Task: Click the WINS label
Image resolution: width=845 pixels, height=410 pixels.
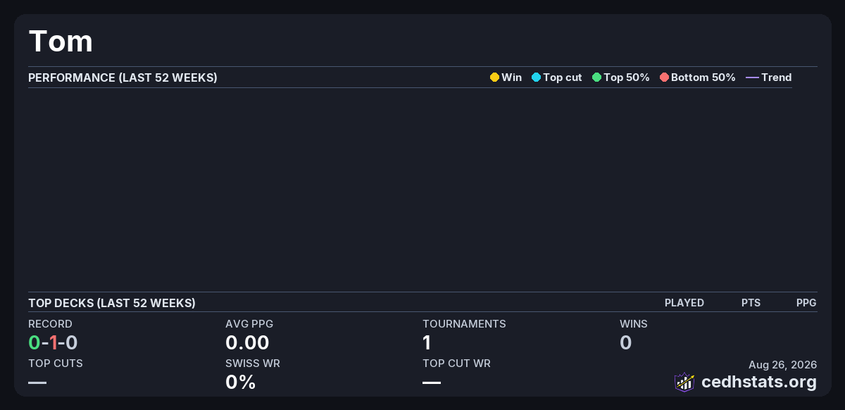Action: (634, 324)
